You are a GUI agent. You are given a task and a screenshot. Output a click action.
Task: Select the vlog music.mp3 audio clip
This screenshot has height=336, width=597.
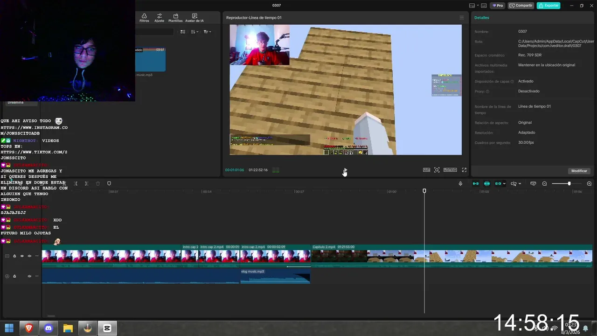(275, 276)
